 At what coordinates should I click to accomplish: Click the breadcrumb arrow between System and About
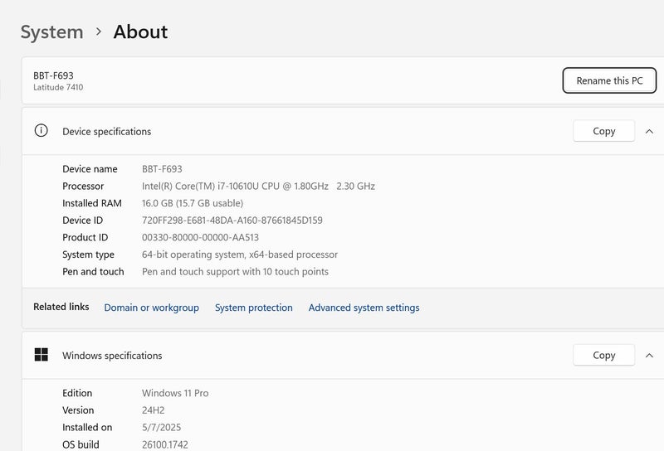point(99,32)
